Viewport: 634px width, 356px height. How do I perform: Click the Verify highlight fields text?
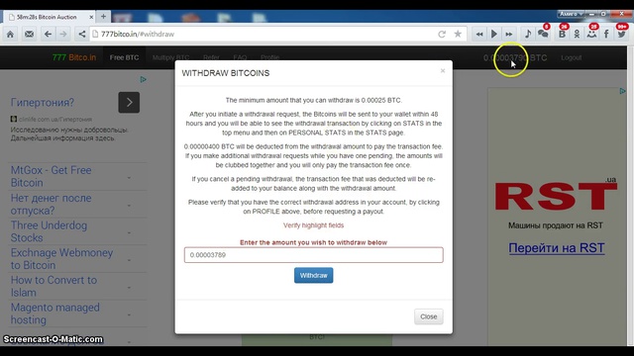pos(313,225)
